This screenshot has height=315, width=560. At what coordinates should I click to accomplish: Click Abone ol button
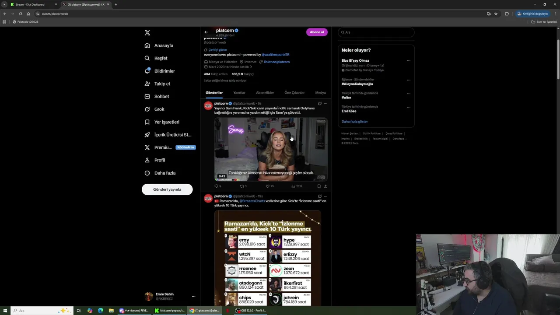(317, 32)
